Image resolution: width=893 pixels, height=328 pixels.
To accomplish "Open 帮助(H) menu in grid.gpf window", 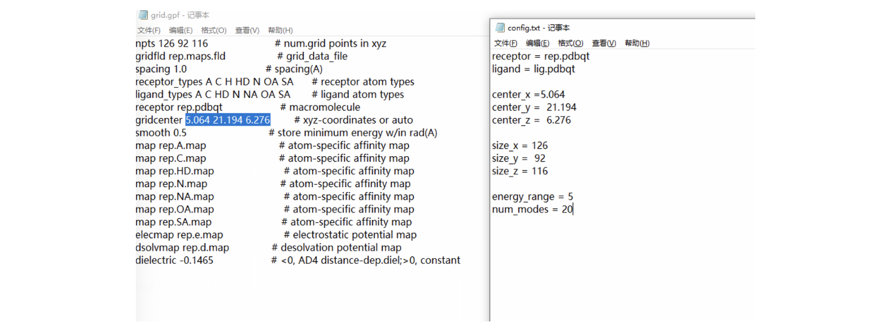I will coord(280,30).
